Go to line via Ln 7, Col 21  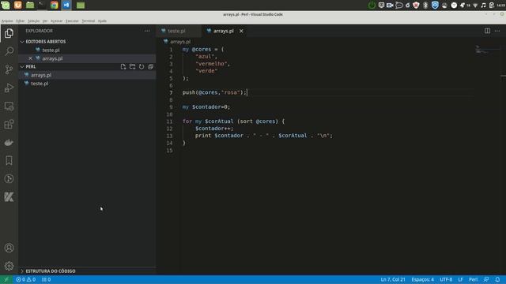393,279
